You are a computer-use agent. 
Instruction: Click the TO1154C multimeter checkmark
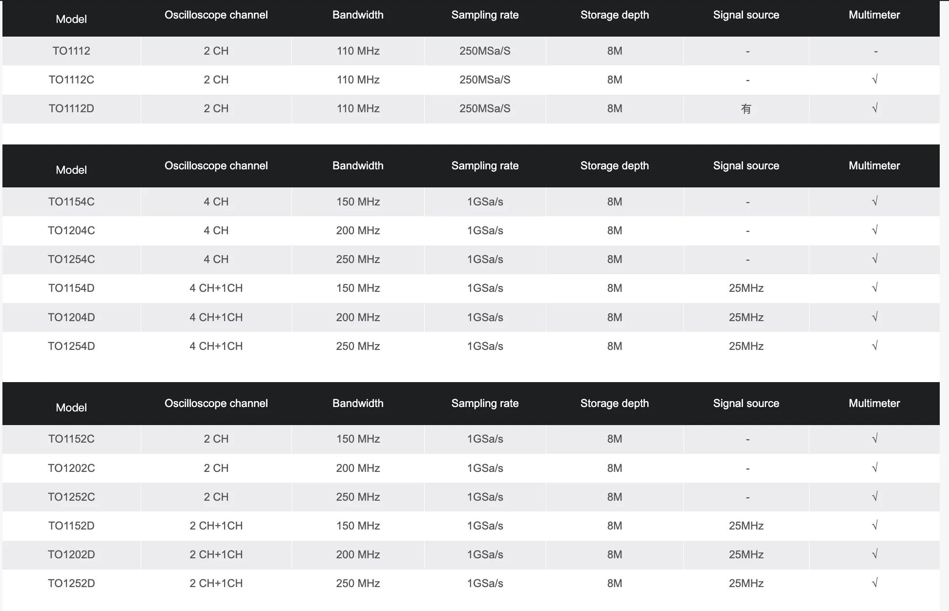click(x=874, y=201)
